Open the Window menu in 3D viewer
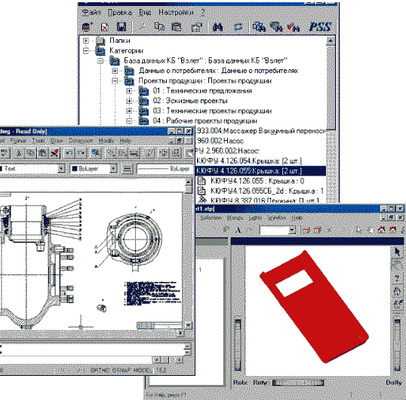The width and height of the screenshot is (406, 400). 277,218
